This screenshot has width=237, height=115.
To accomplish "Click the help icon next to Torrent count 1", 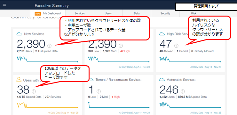I will 99,91.
